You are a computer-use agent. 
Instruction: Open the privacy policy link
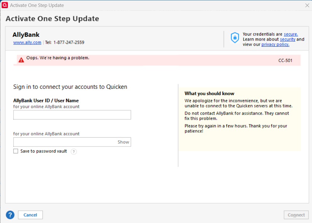[275, 44]
